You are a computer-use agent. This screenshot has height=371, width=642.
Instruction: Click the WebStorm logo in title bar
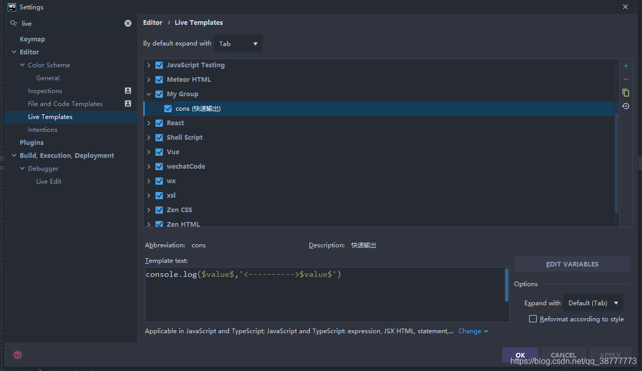point(12,7)
